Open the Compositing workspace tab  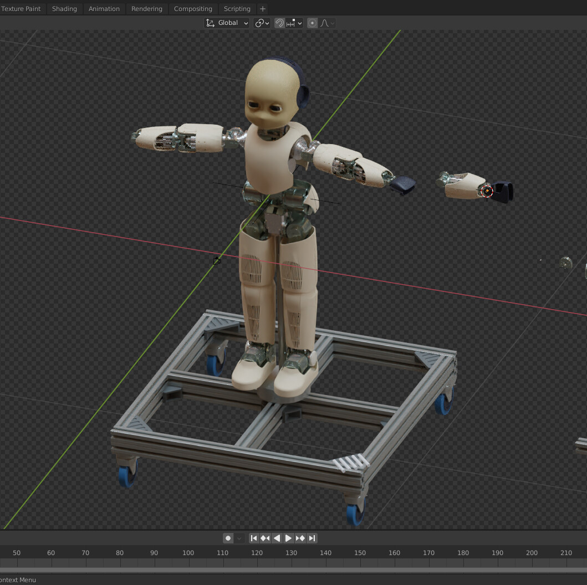[x=193, y=9]
